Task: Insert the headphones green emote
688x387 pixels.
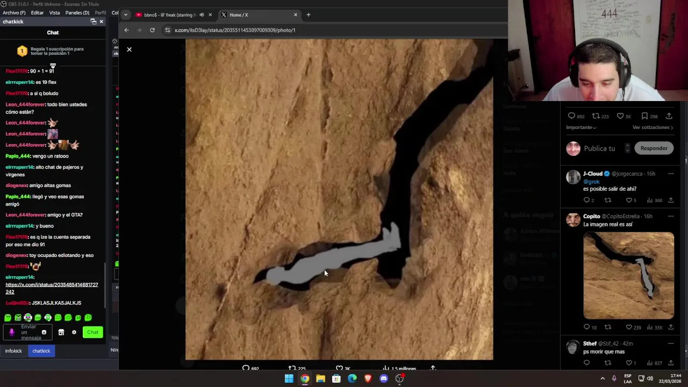Action: 48,318
